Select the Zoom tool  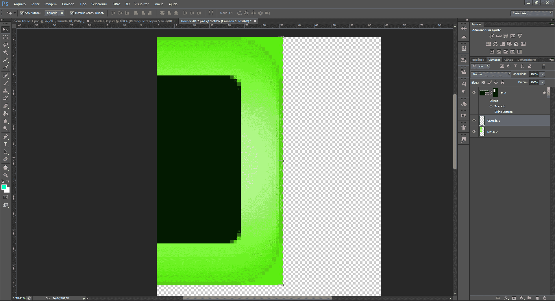coord(5,175)
